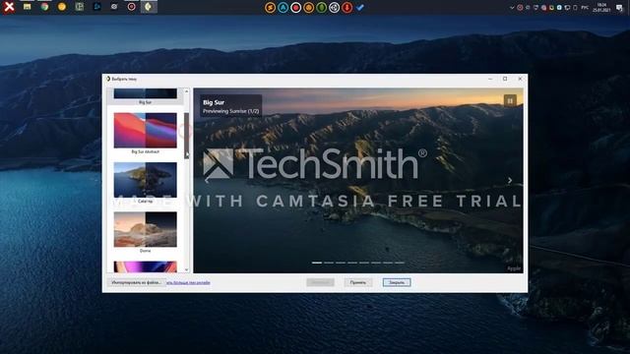Image resolution: width=630 pixels, height=354 pixels.
Task: Launch Google Chrome from the taskbar
Action: 44,7
